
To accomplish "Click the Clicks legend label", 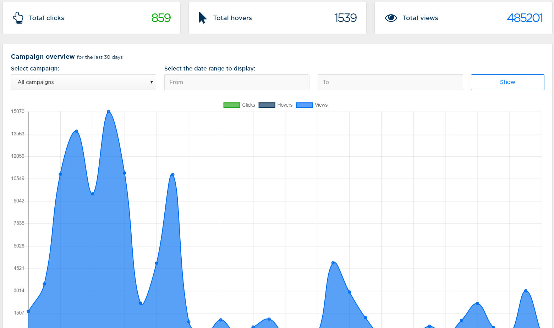I will tap(248, 105).
